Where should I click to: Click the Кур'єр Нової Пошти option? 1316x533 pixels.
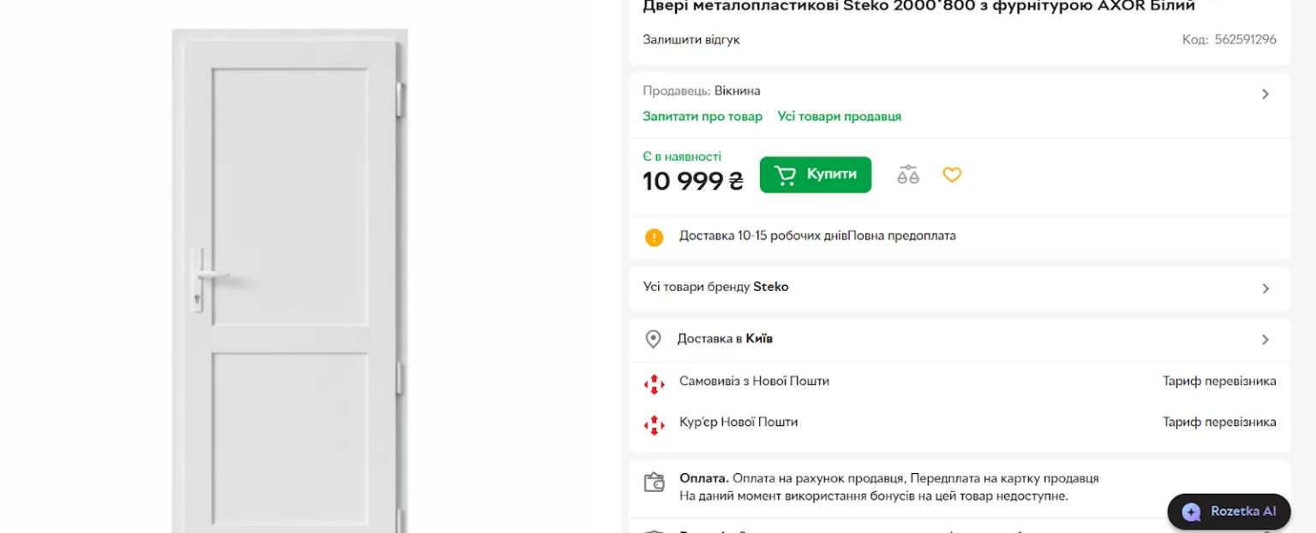coord(738,422)
